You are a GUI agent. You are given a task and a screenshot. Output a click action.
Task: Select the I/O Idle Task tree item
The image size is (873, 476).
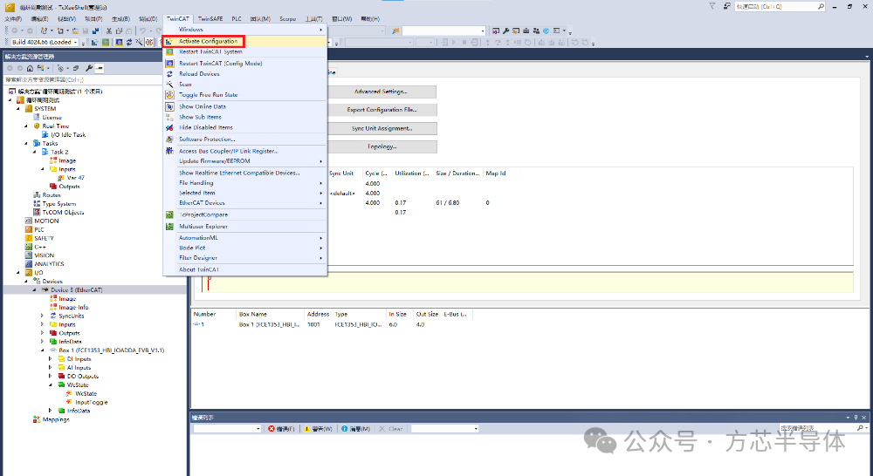(x=68, y=135)
